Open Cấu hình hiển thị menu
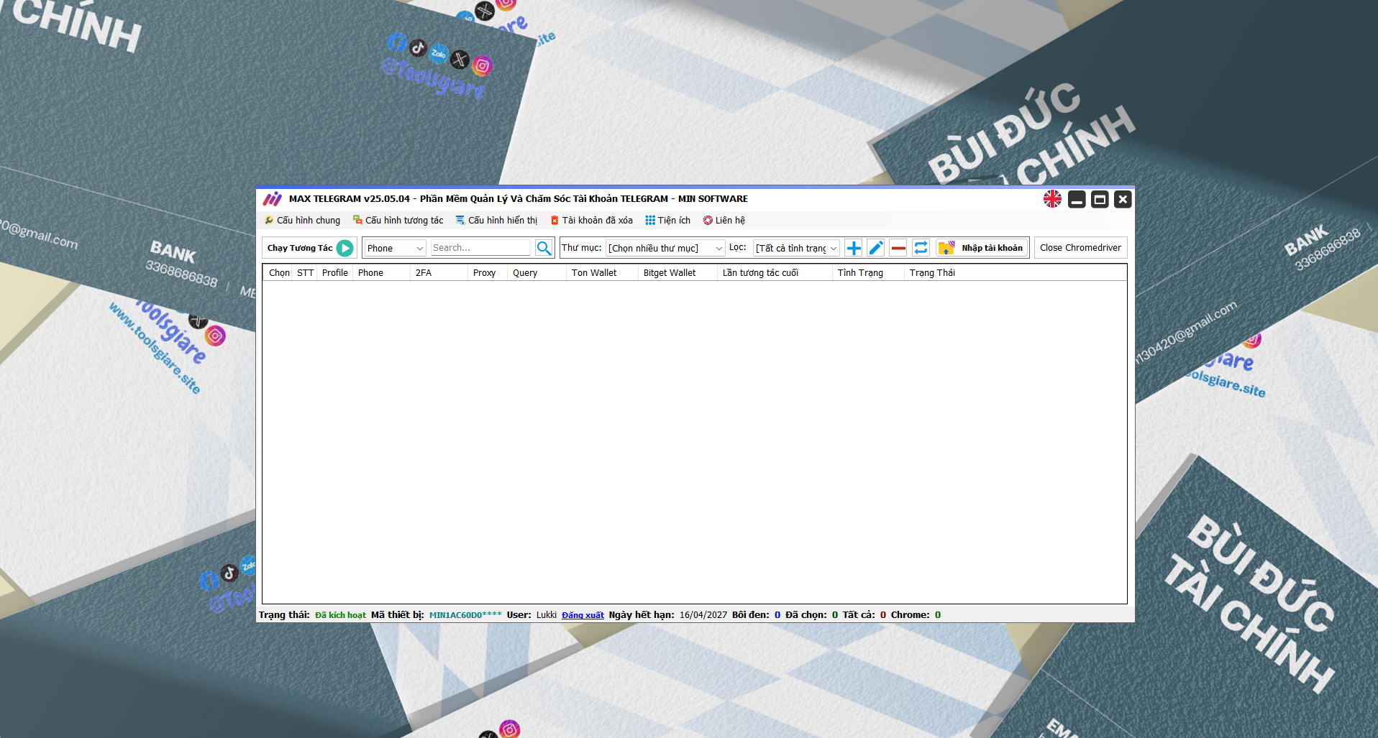Image resolution: width=1378 pixels, height=738 pixels. coord(496,220)
